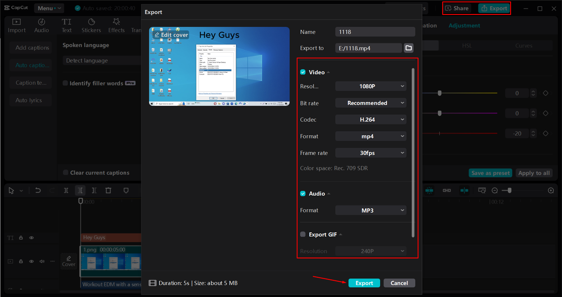Viewport: 562px width, 297px height.
Task: Mute the 1.png video track audio
Action: [42, 261]
